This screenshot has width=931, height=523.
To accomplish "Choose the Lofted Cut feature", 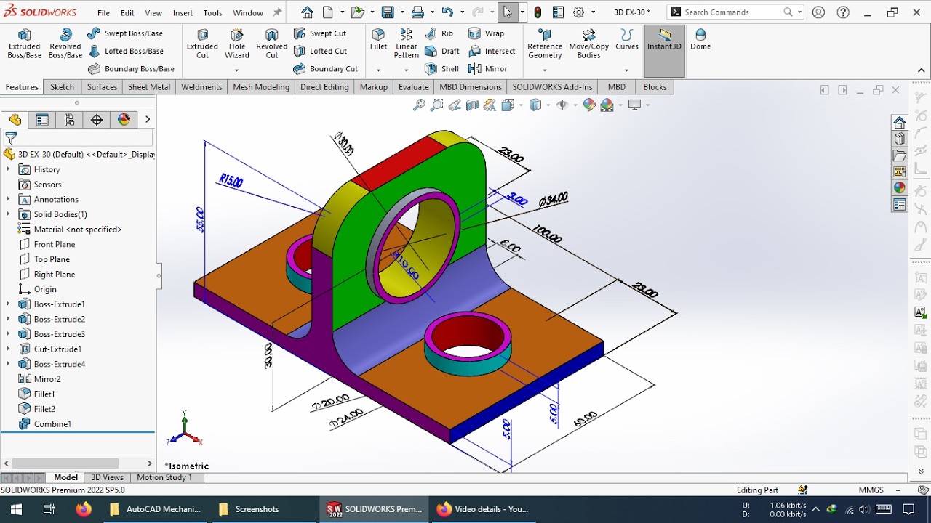I will [320, 51].
